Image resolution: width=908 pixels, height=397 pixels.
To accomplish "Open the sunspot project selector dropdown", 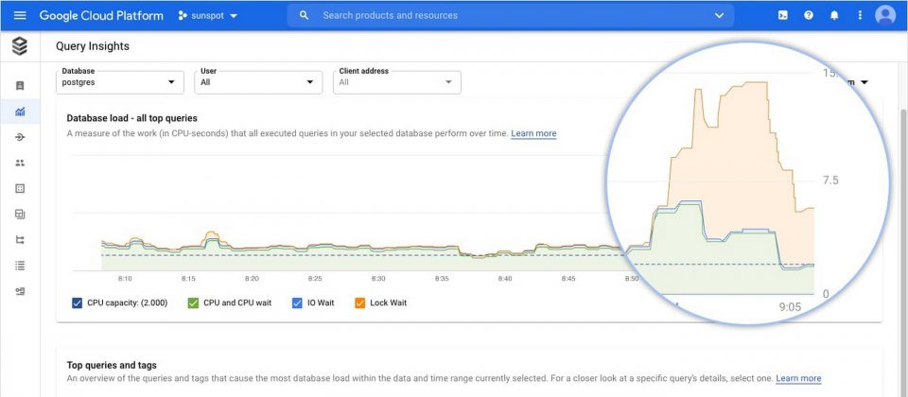I will click(207, 16).
